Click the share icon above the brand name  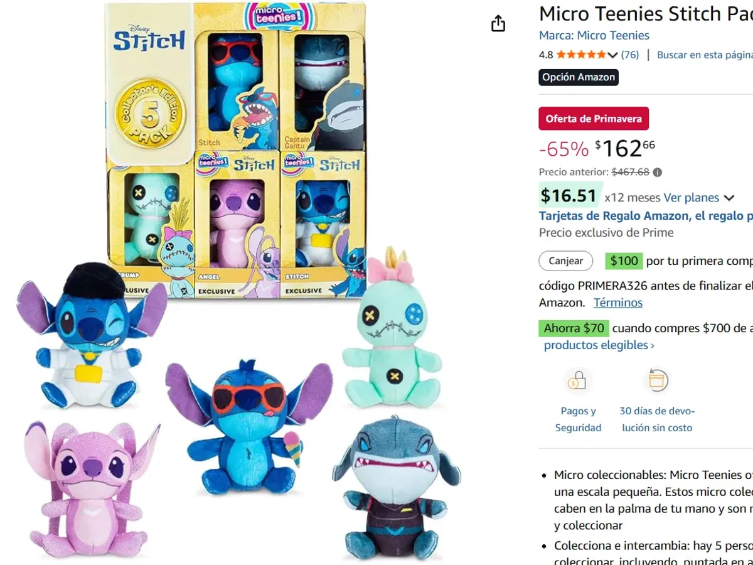498,23
